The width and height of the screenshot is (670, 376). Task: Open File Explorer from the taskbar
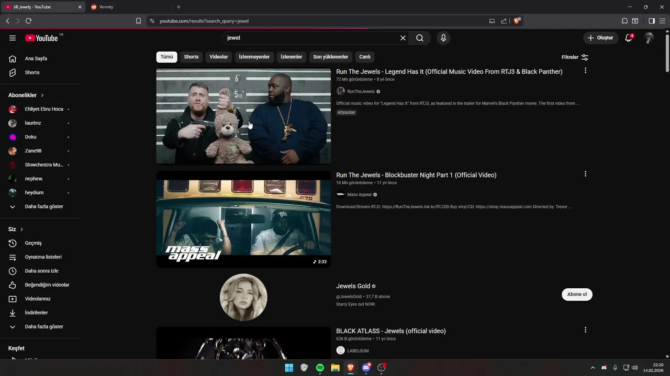click(335, 368)
